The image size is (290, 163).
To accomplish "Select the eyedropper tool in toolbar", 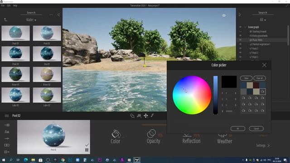I will 152,115.
